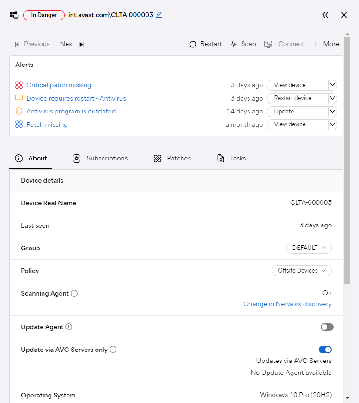Enable the Update Agent toggle
This screenshot has width=359, height=403.
[x=327, y=327]
